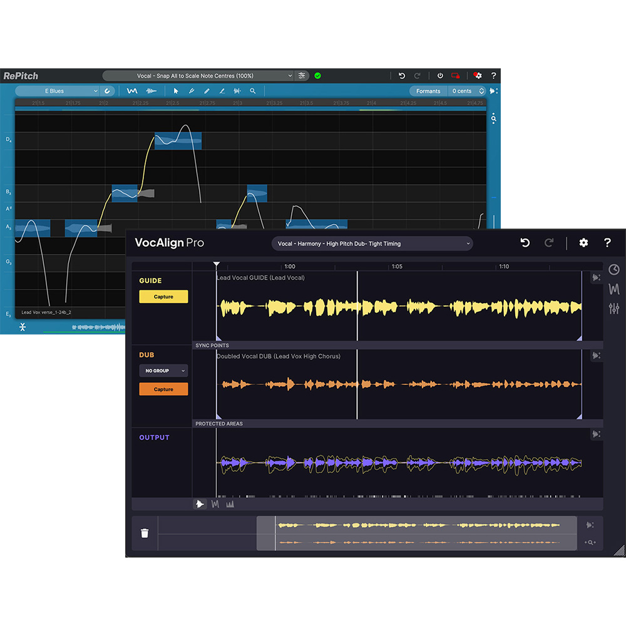Click the OUTPUT section label
626x626 pixels.
point(154,438)
